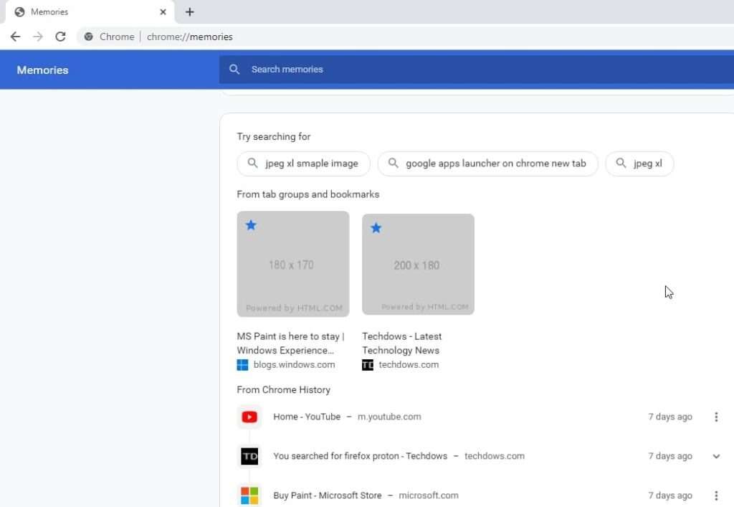This screenshot has height=507, width=734.
Task: Click the YouTube favicon next to Home - YouTube
Action: [249, 417]
